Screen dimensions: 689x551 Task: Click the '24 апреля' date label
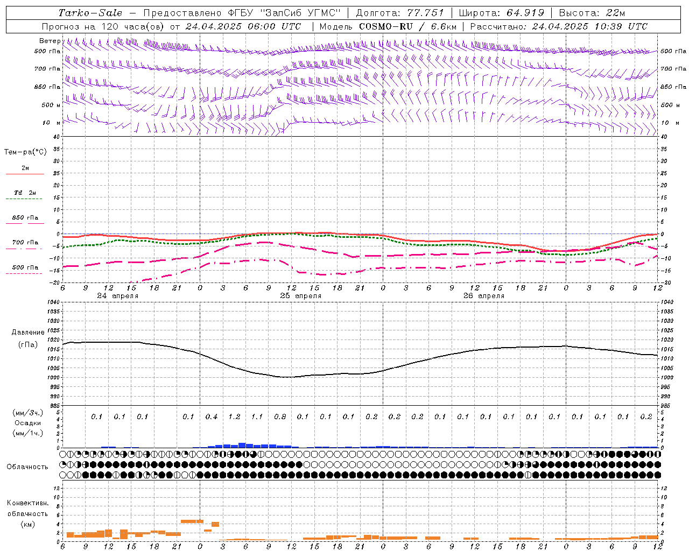click(117, 296)
